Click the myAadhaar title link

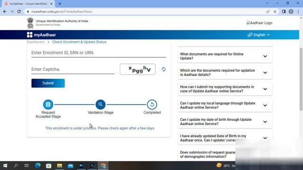coord(45,35)
